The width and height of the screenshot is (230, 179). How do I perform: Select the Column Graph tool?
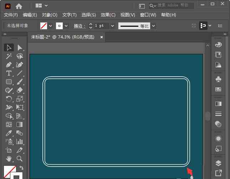tap(20, 142)
